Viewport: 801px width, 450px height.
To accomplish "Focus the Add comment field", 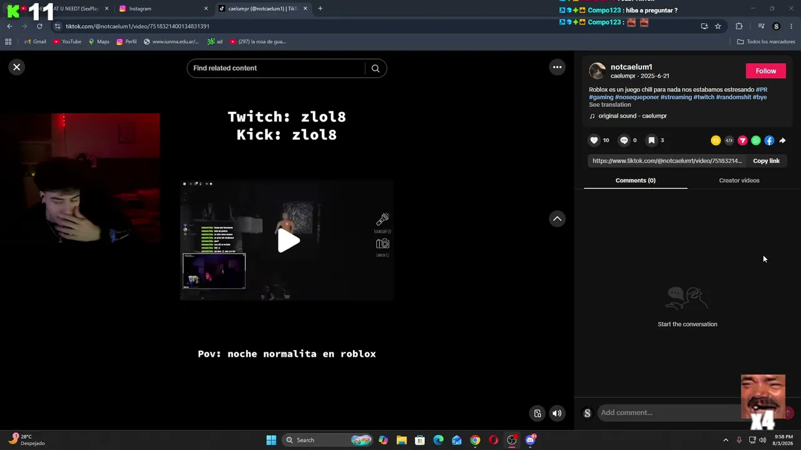I will pos(670,412).
